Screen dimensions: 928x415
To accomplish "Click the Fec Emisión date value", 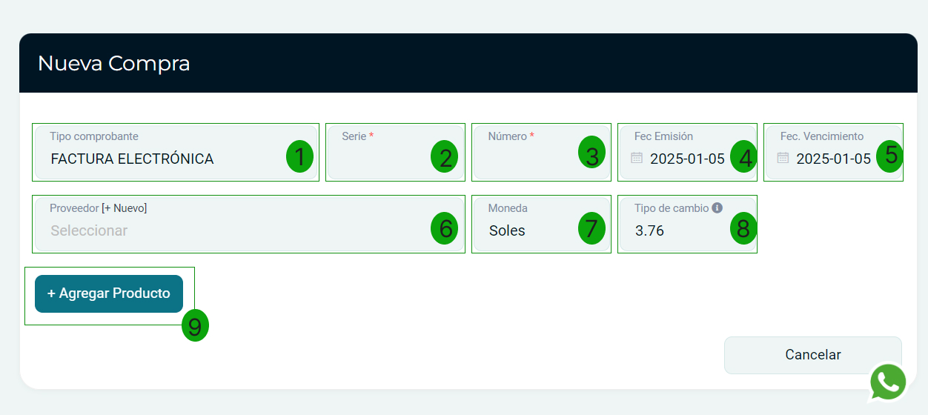I will (686, 159).
